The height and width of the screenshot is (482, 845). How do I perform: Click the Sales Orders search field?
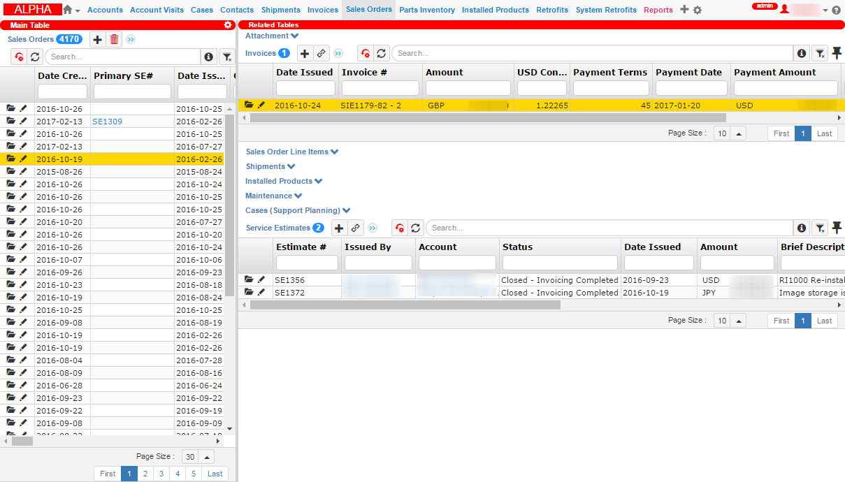click(x=124, y=57)
